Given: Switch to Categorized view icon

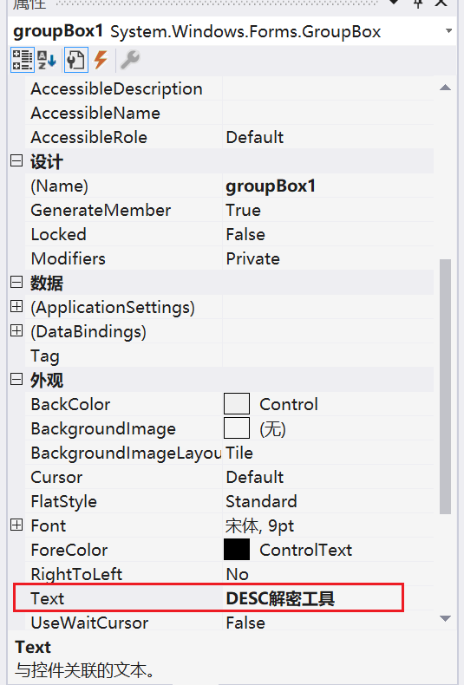Looking at the screenshot, I should (x=22, y=60).
